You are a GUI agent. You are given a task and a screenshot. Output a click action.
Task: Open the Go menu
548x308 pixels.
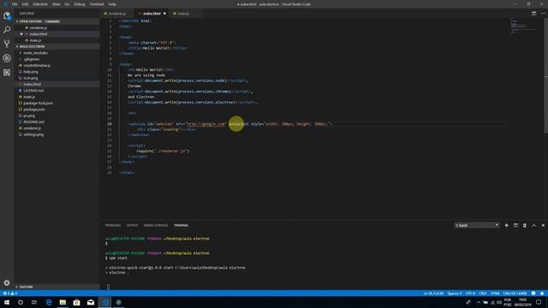pos(67,4)
